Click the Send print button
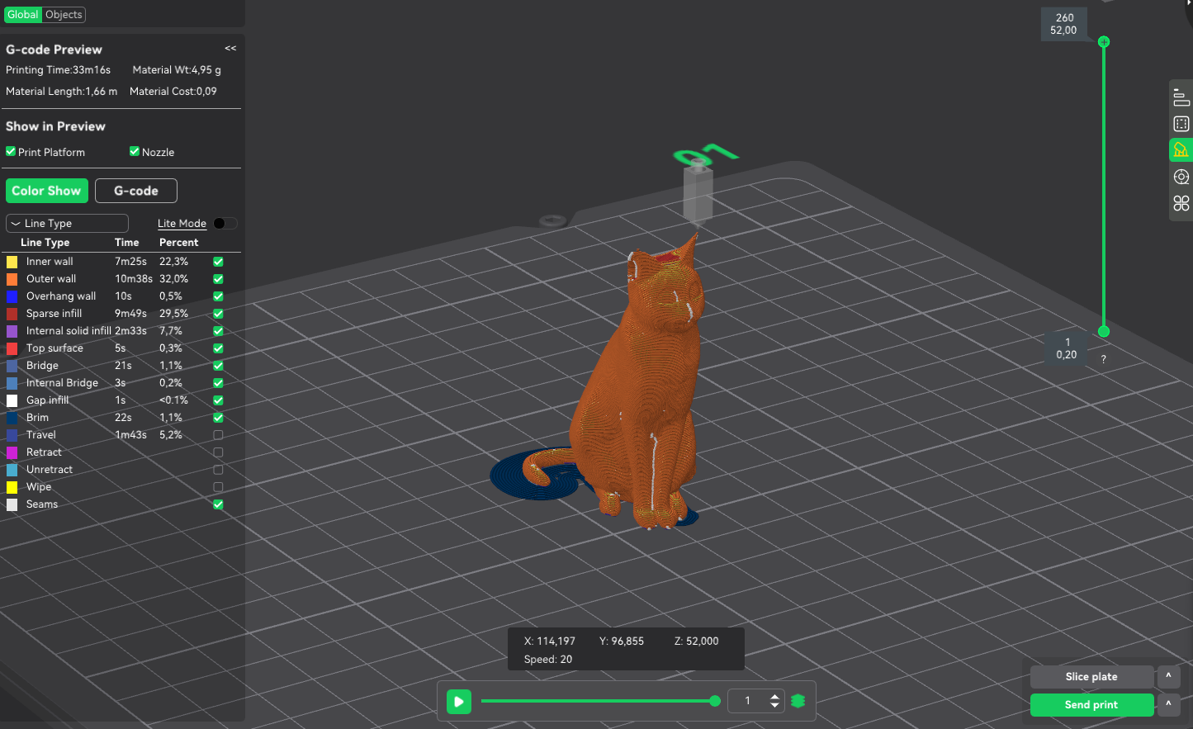Image resolution: width=1193 pixels, height=729 pixels. pyautogui.click(x=1091, y=704)
